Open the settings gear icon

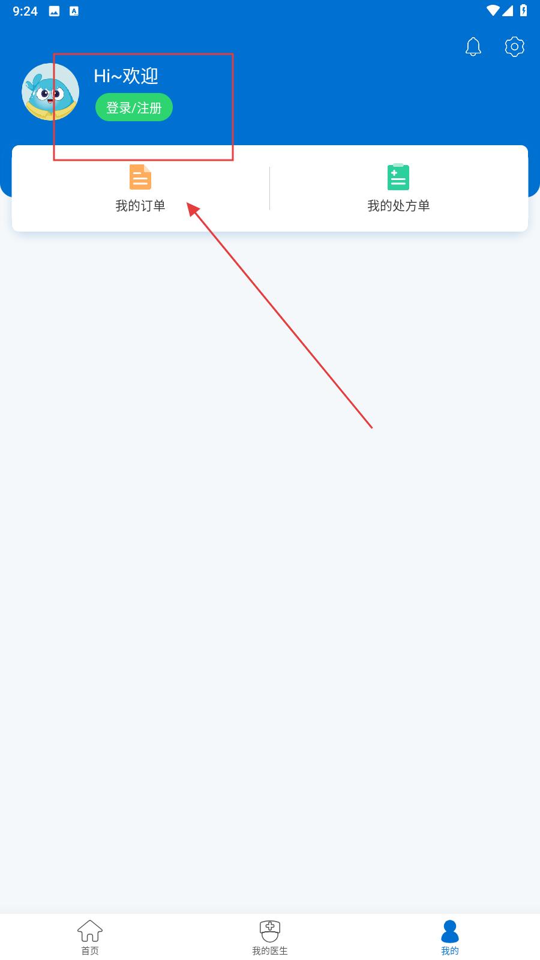click(514, 46)
